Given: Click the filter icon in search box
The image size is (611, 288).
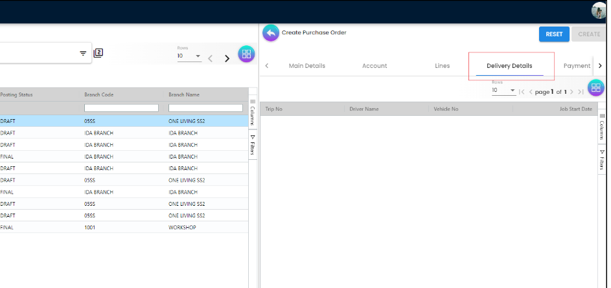Looking at the screenshot, I should tap(83, 54).
